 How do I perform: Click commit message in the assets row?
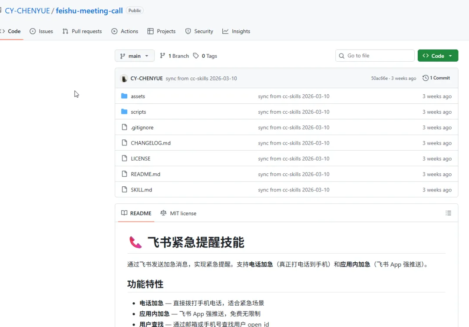294,96
